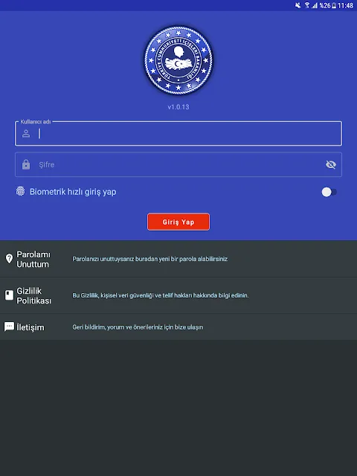The image size is (357, 476).
Task: Click the ministry emblem logo
Action: (x=178, y=59)
